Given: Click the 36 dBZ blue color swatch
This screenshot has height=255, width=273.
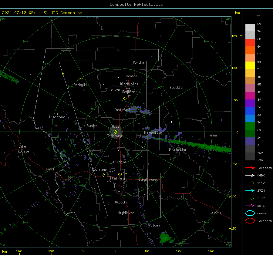Looking at the screenshot, I should (250, 111).
